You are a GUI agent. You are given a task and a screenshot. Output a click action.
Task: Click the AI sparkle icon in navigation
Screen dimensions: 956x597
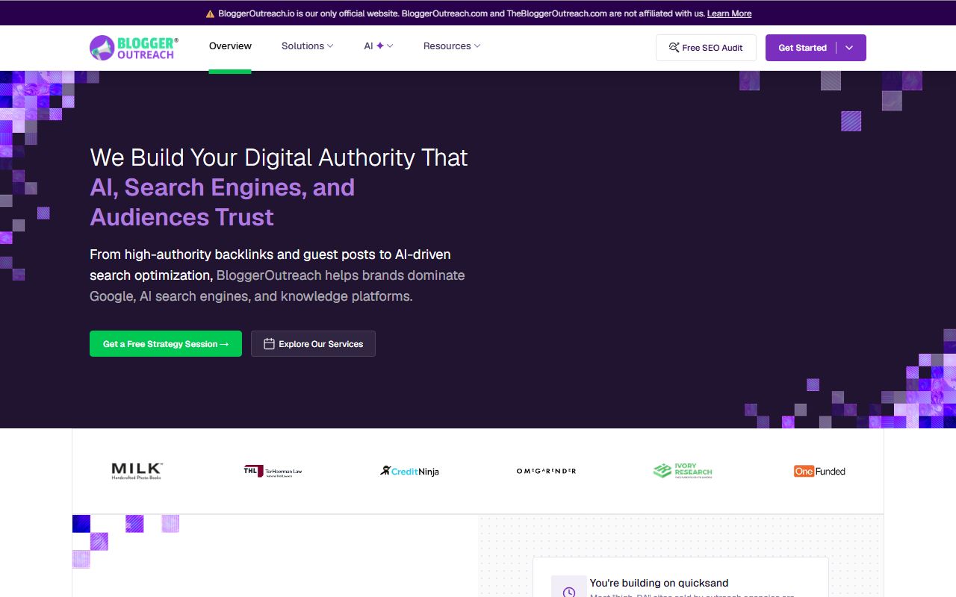[380, 46]
